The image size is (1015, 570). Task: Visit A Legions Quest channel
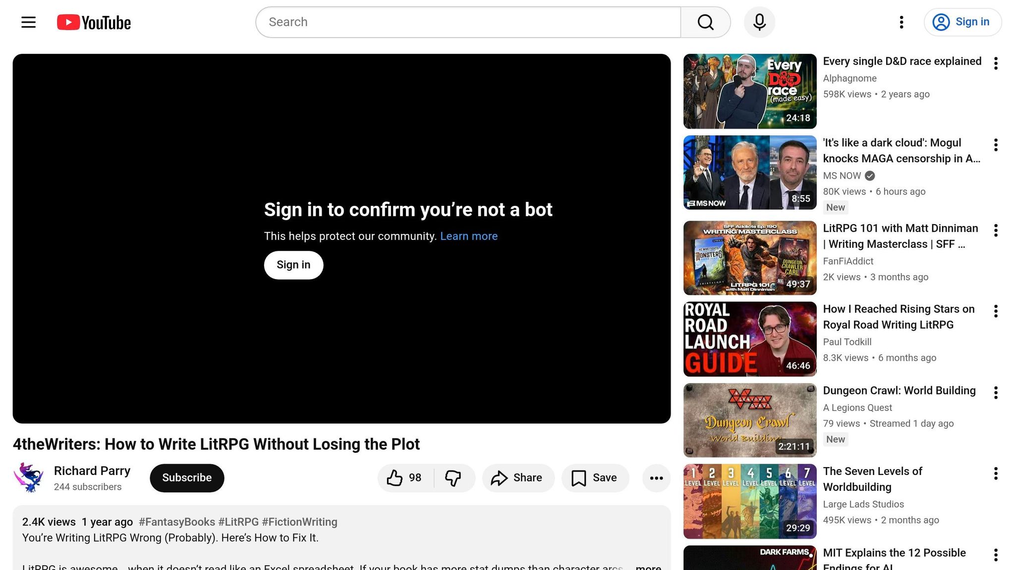(857, 408)
